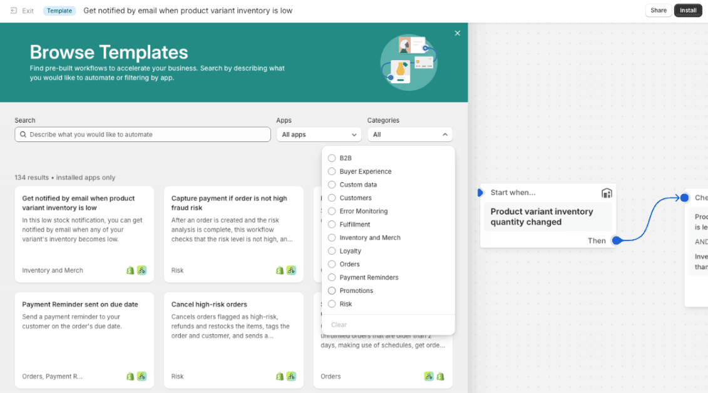
Task: Click the store icon on trigger node
Action: [606, 193]
